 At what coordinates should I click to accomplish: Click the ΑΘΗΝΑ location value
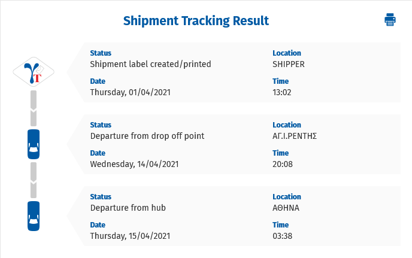coord(286,208)
